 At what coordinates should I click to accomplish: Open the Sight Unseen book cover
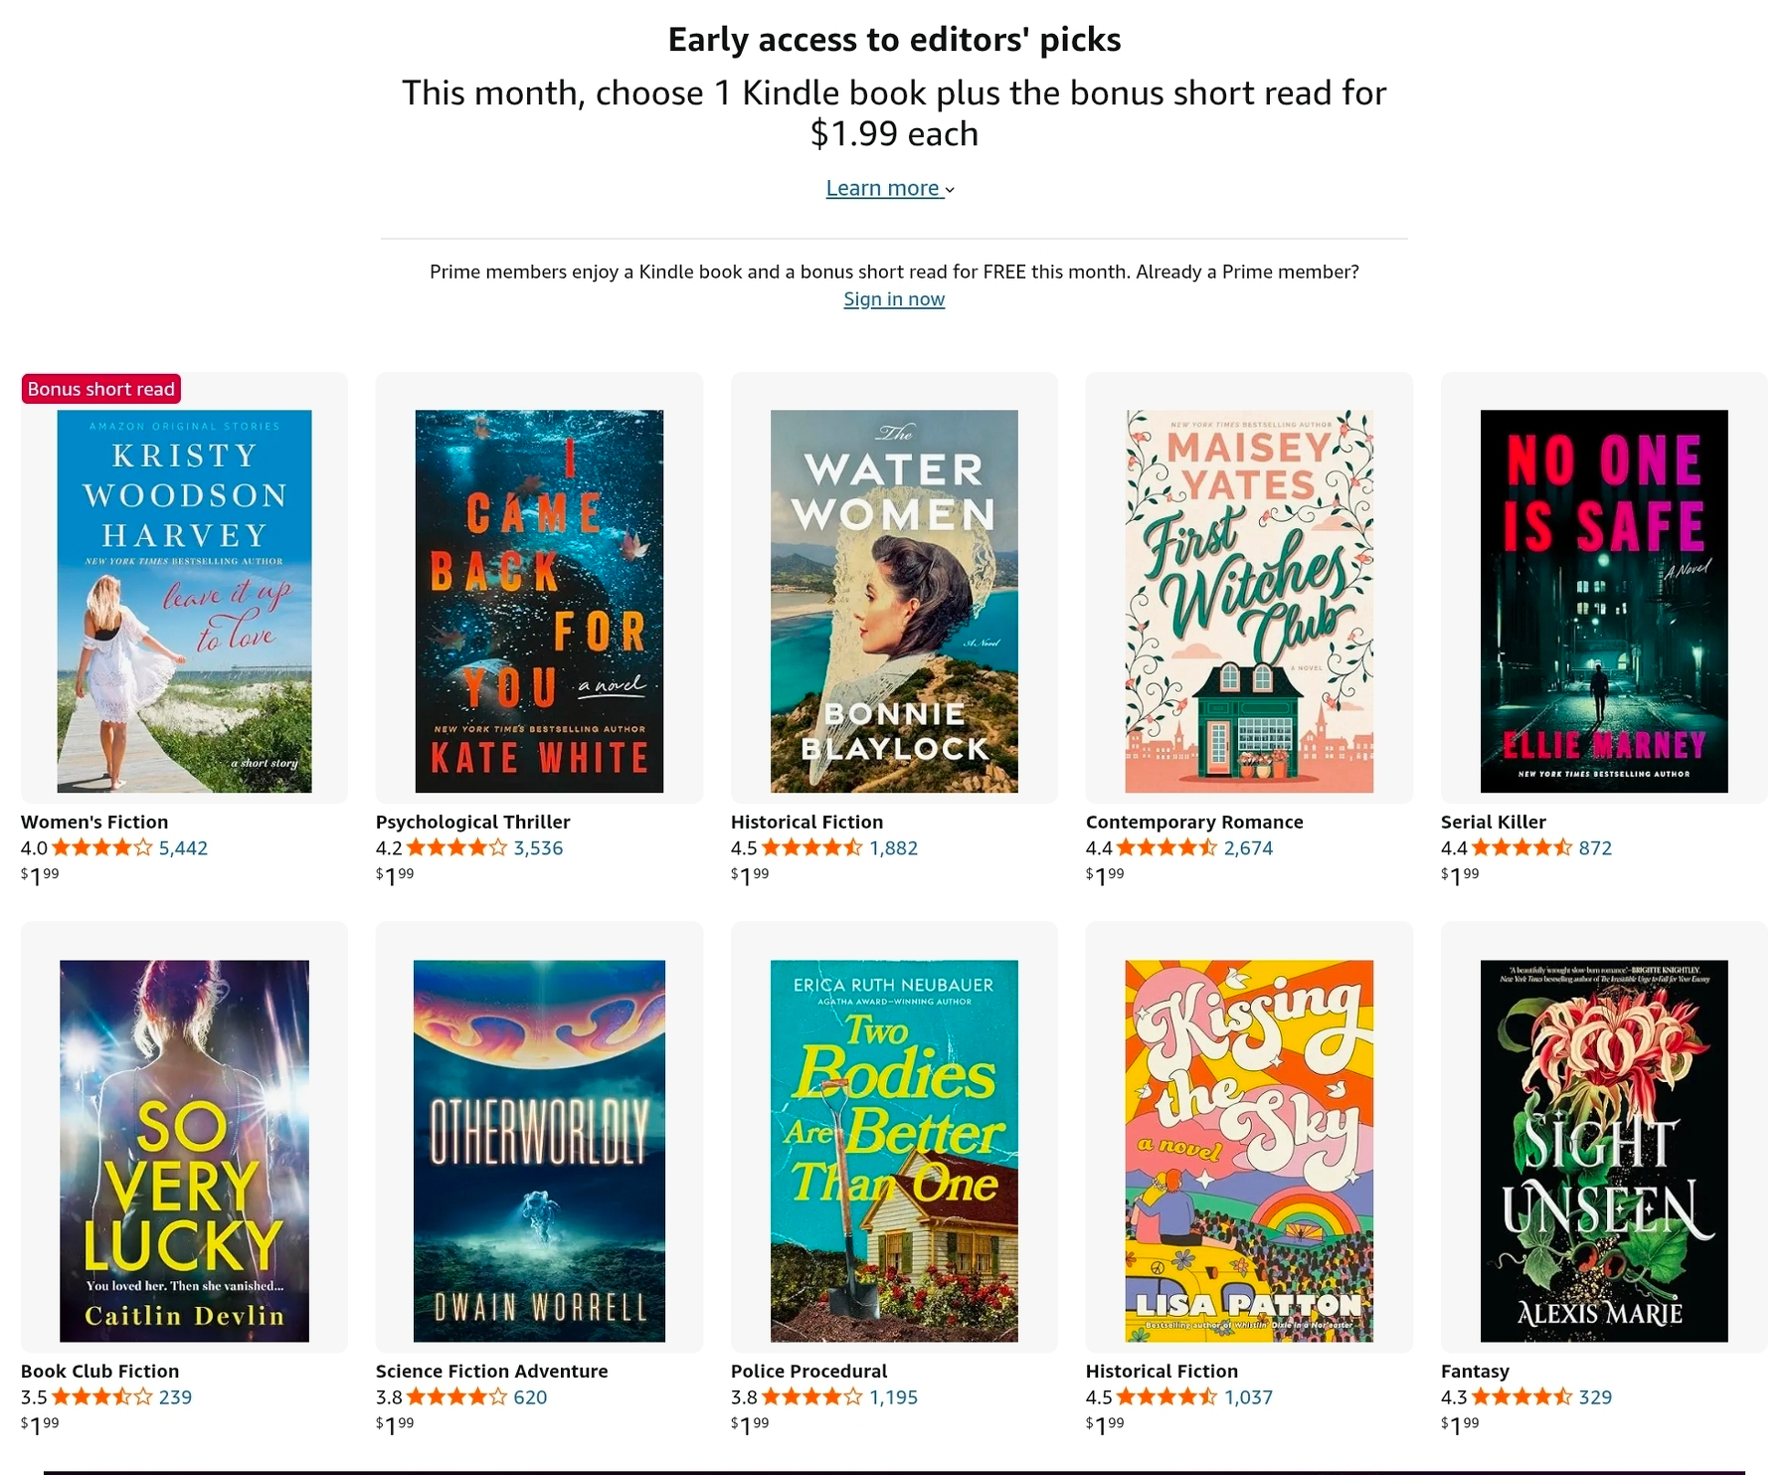coord(1603,1150)
